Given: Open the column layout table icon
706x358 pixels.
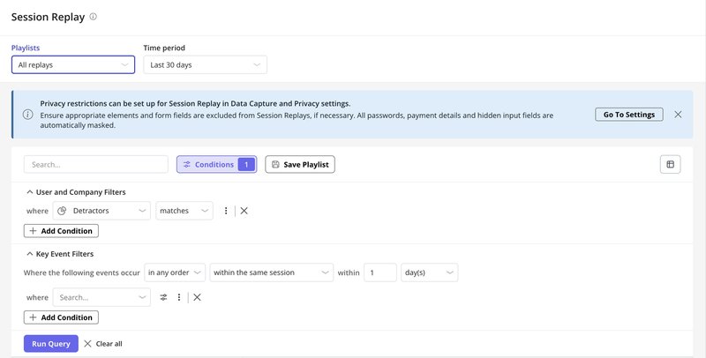Looking at the screenshot, I should coord(671,164).
